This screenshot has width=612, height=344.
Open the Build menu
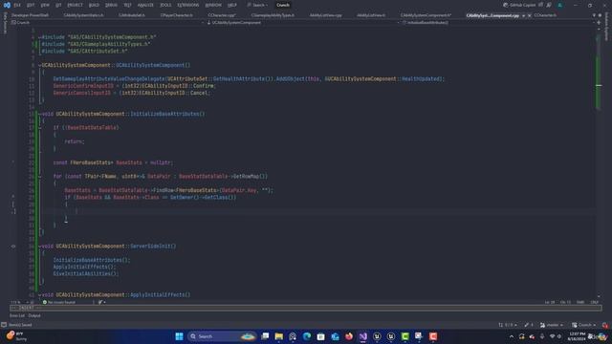tap(94, 5)
